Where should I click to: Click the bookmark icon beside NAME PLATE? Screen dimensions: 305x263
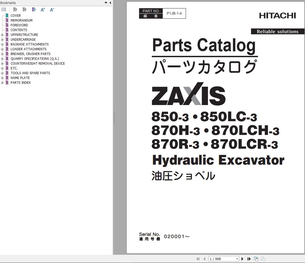coord(7,78)
